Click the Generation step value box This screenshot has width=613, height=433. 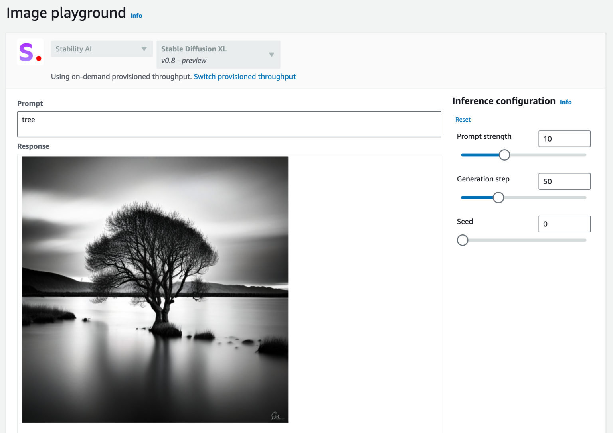pos(564,181)
